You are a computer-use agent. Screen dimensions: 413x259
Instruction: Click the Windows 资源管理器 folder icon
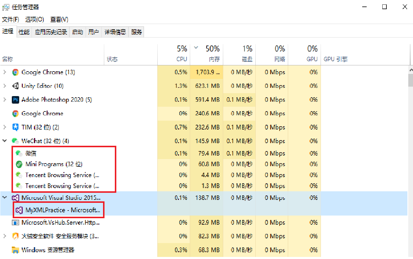[15, 250]
